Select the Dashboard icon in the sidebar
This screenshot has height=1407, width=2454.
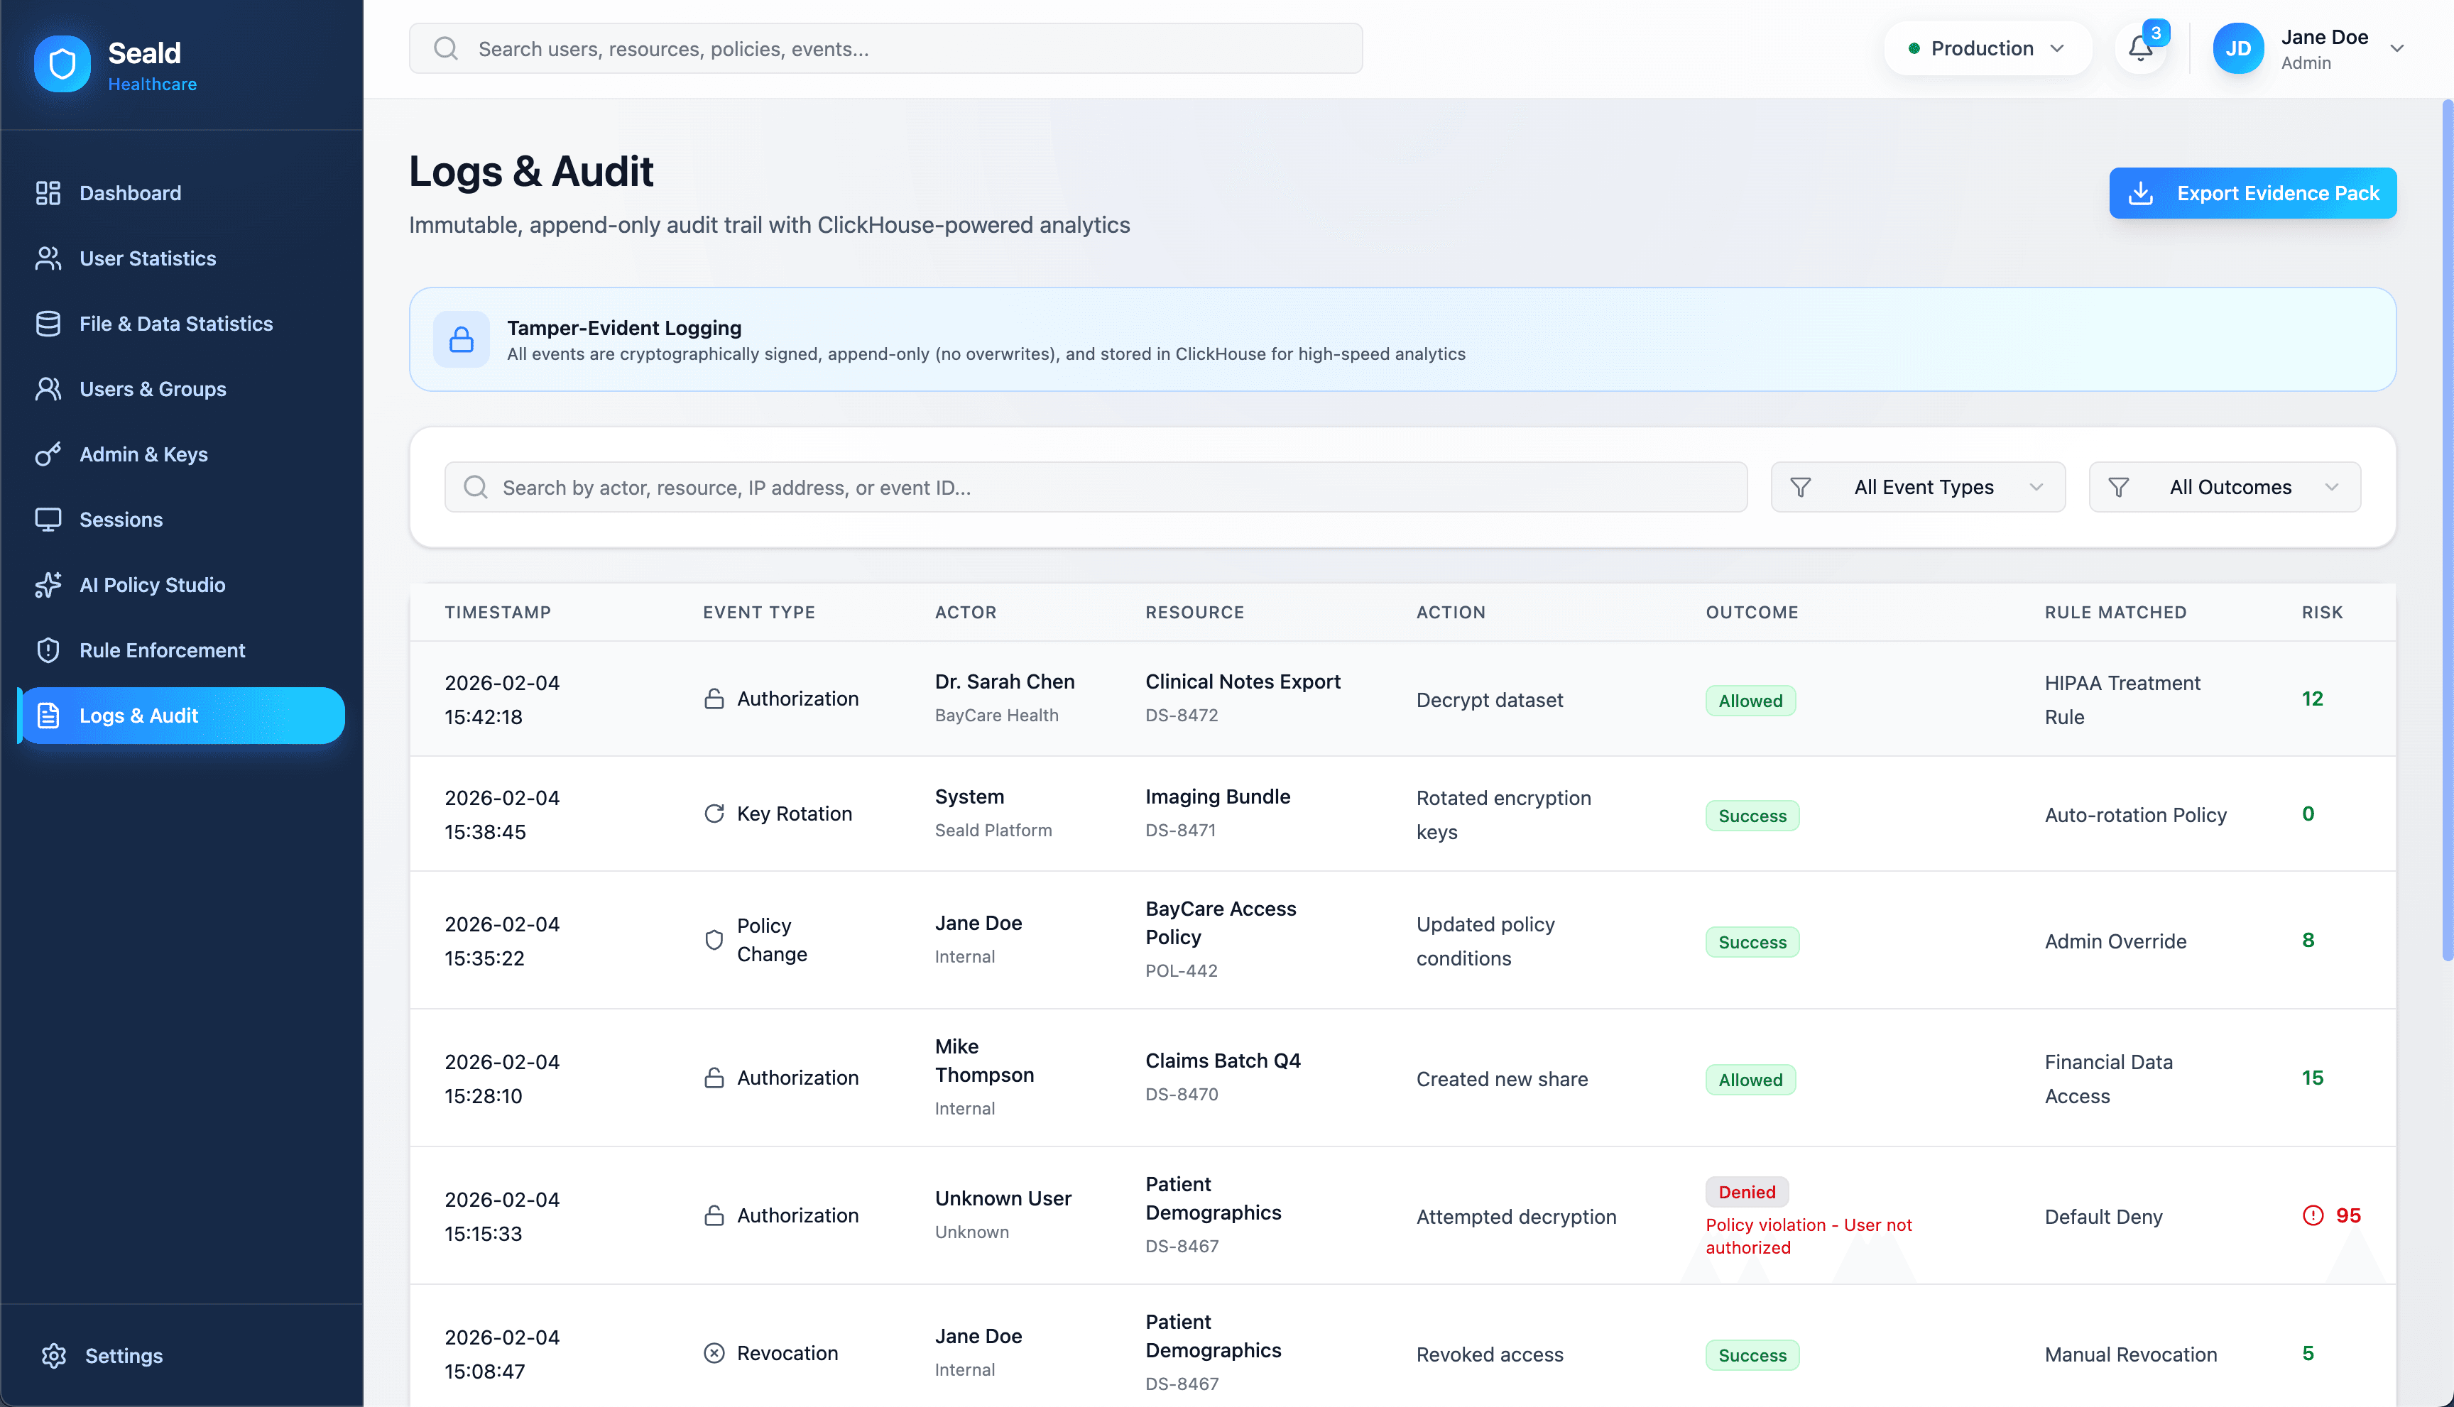point(48,192)
